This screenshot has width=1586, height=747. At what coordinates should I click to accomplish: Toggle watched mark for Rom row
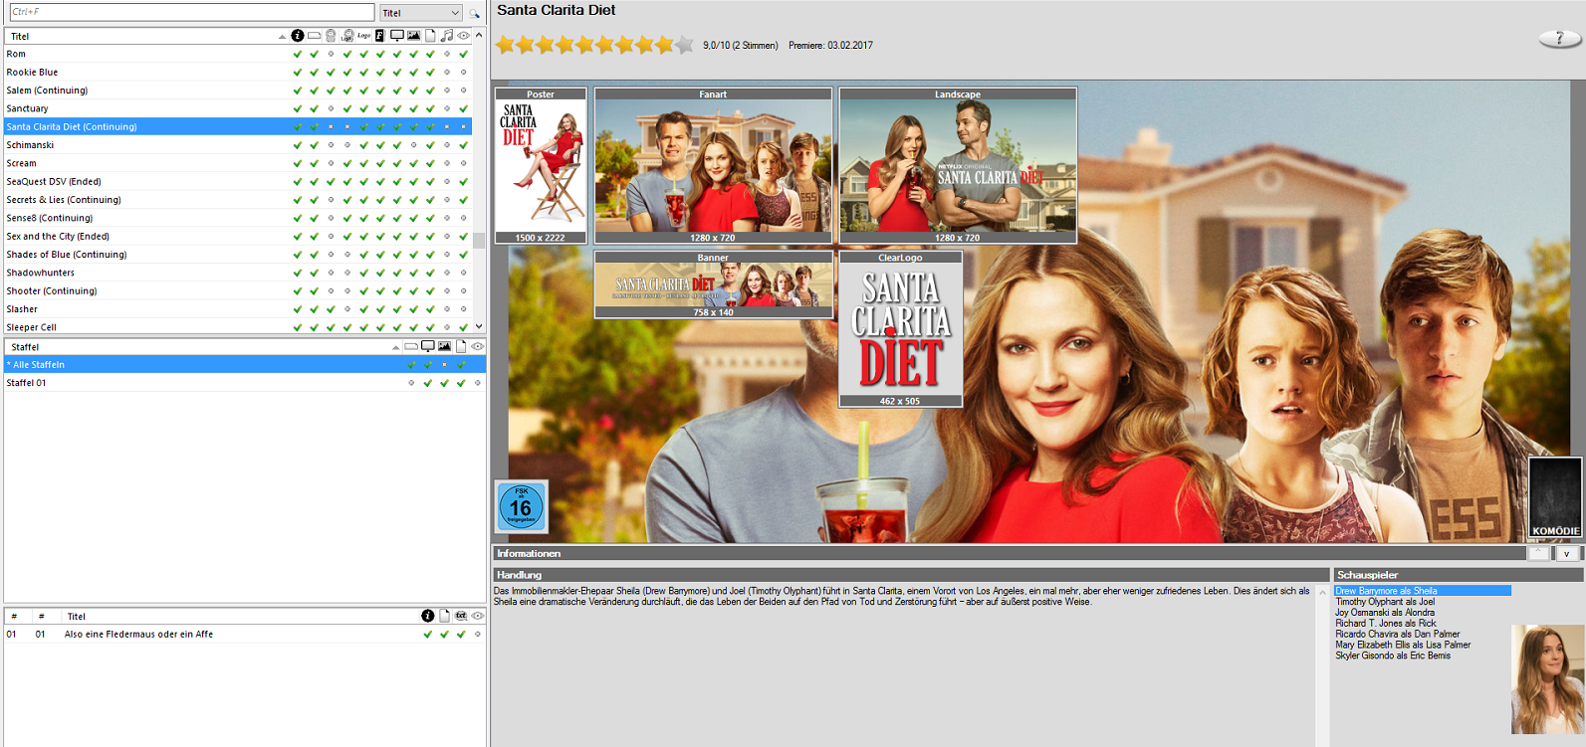(463, 54)
